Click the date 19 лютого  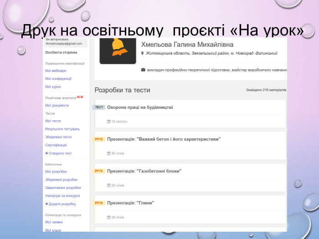(119, 122)
